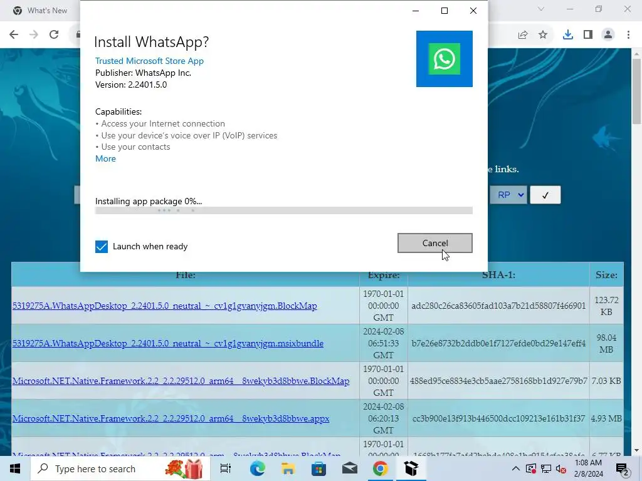Open Task View on taskbar
Screen dimensions: 642x481
(x=226, y=468)
